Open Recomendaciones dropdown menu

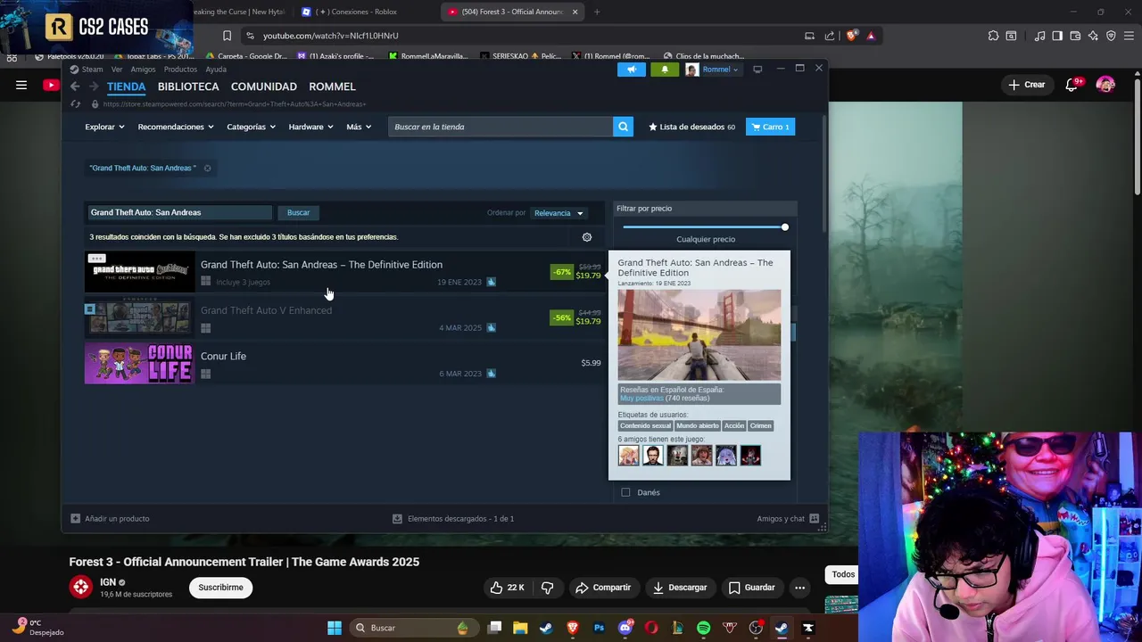click(175, 127)
